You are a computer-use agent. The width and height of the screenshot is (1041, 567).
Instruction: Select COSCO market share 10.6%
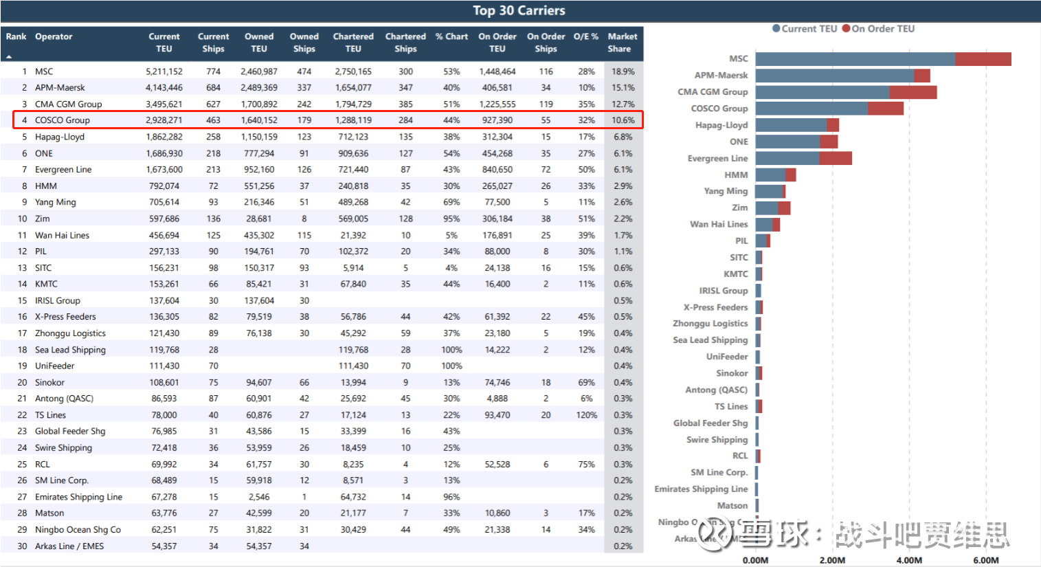click(x=623, y=120)
